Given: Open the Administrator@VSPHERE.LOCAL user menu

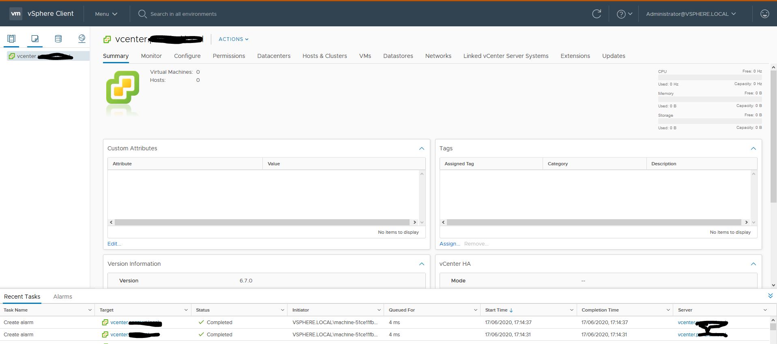Looking at the screenshot, I should coord(691,14).
